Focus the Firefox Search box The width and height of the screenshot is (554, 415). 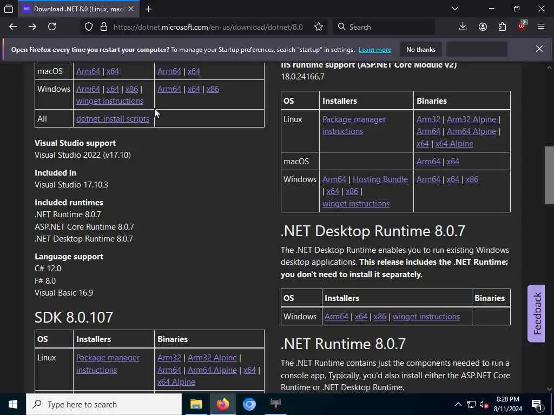(384, 27)
